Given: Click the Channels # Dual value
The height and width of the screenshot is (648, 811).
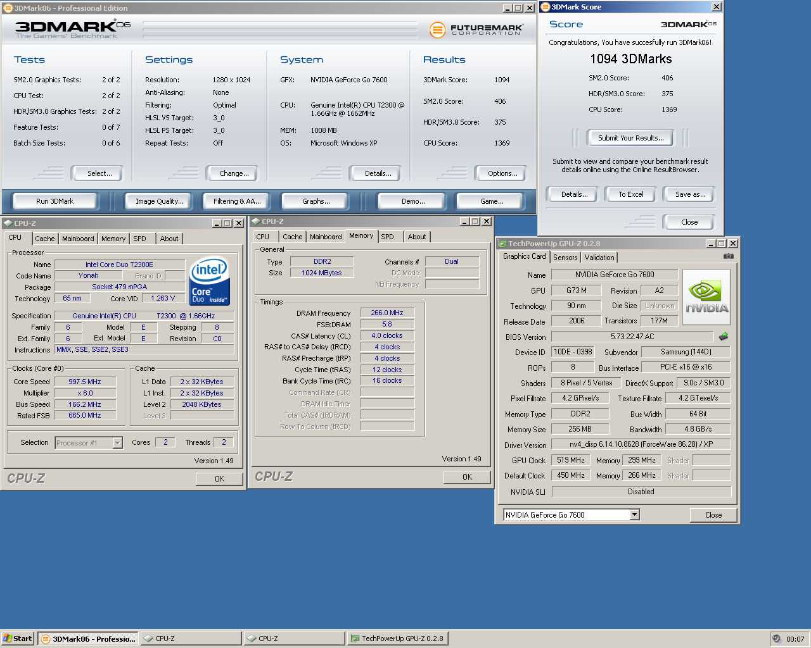Looking at the screenshot, I should tap(452, 261).
